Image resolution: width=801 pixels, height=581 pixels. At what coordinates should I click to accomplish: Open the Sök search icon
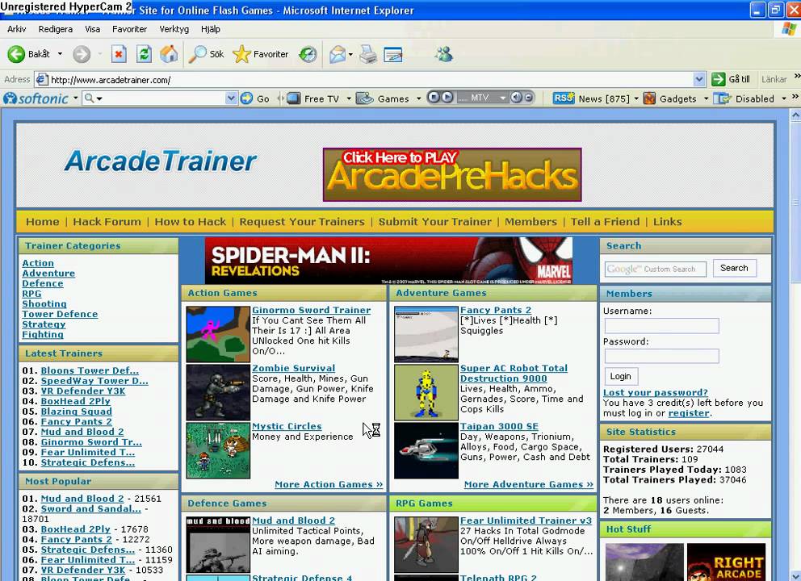pyautogui.click(x=198, y=53)
